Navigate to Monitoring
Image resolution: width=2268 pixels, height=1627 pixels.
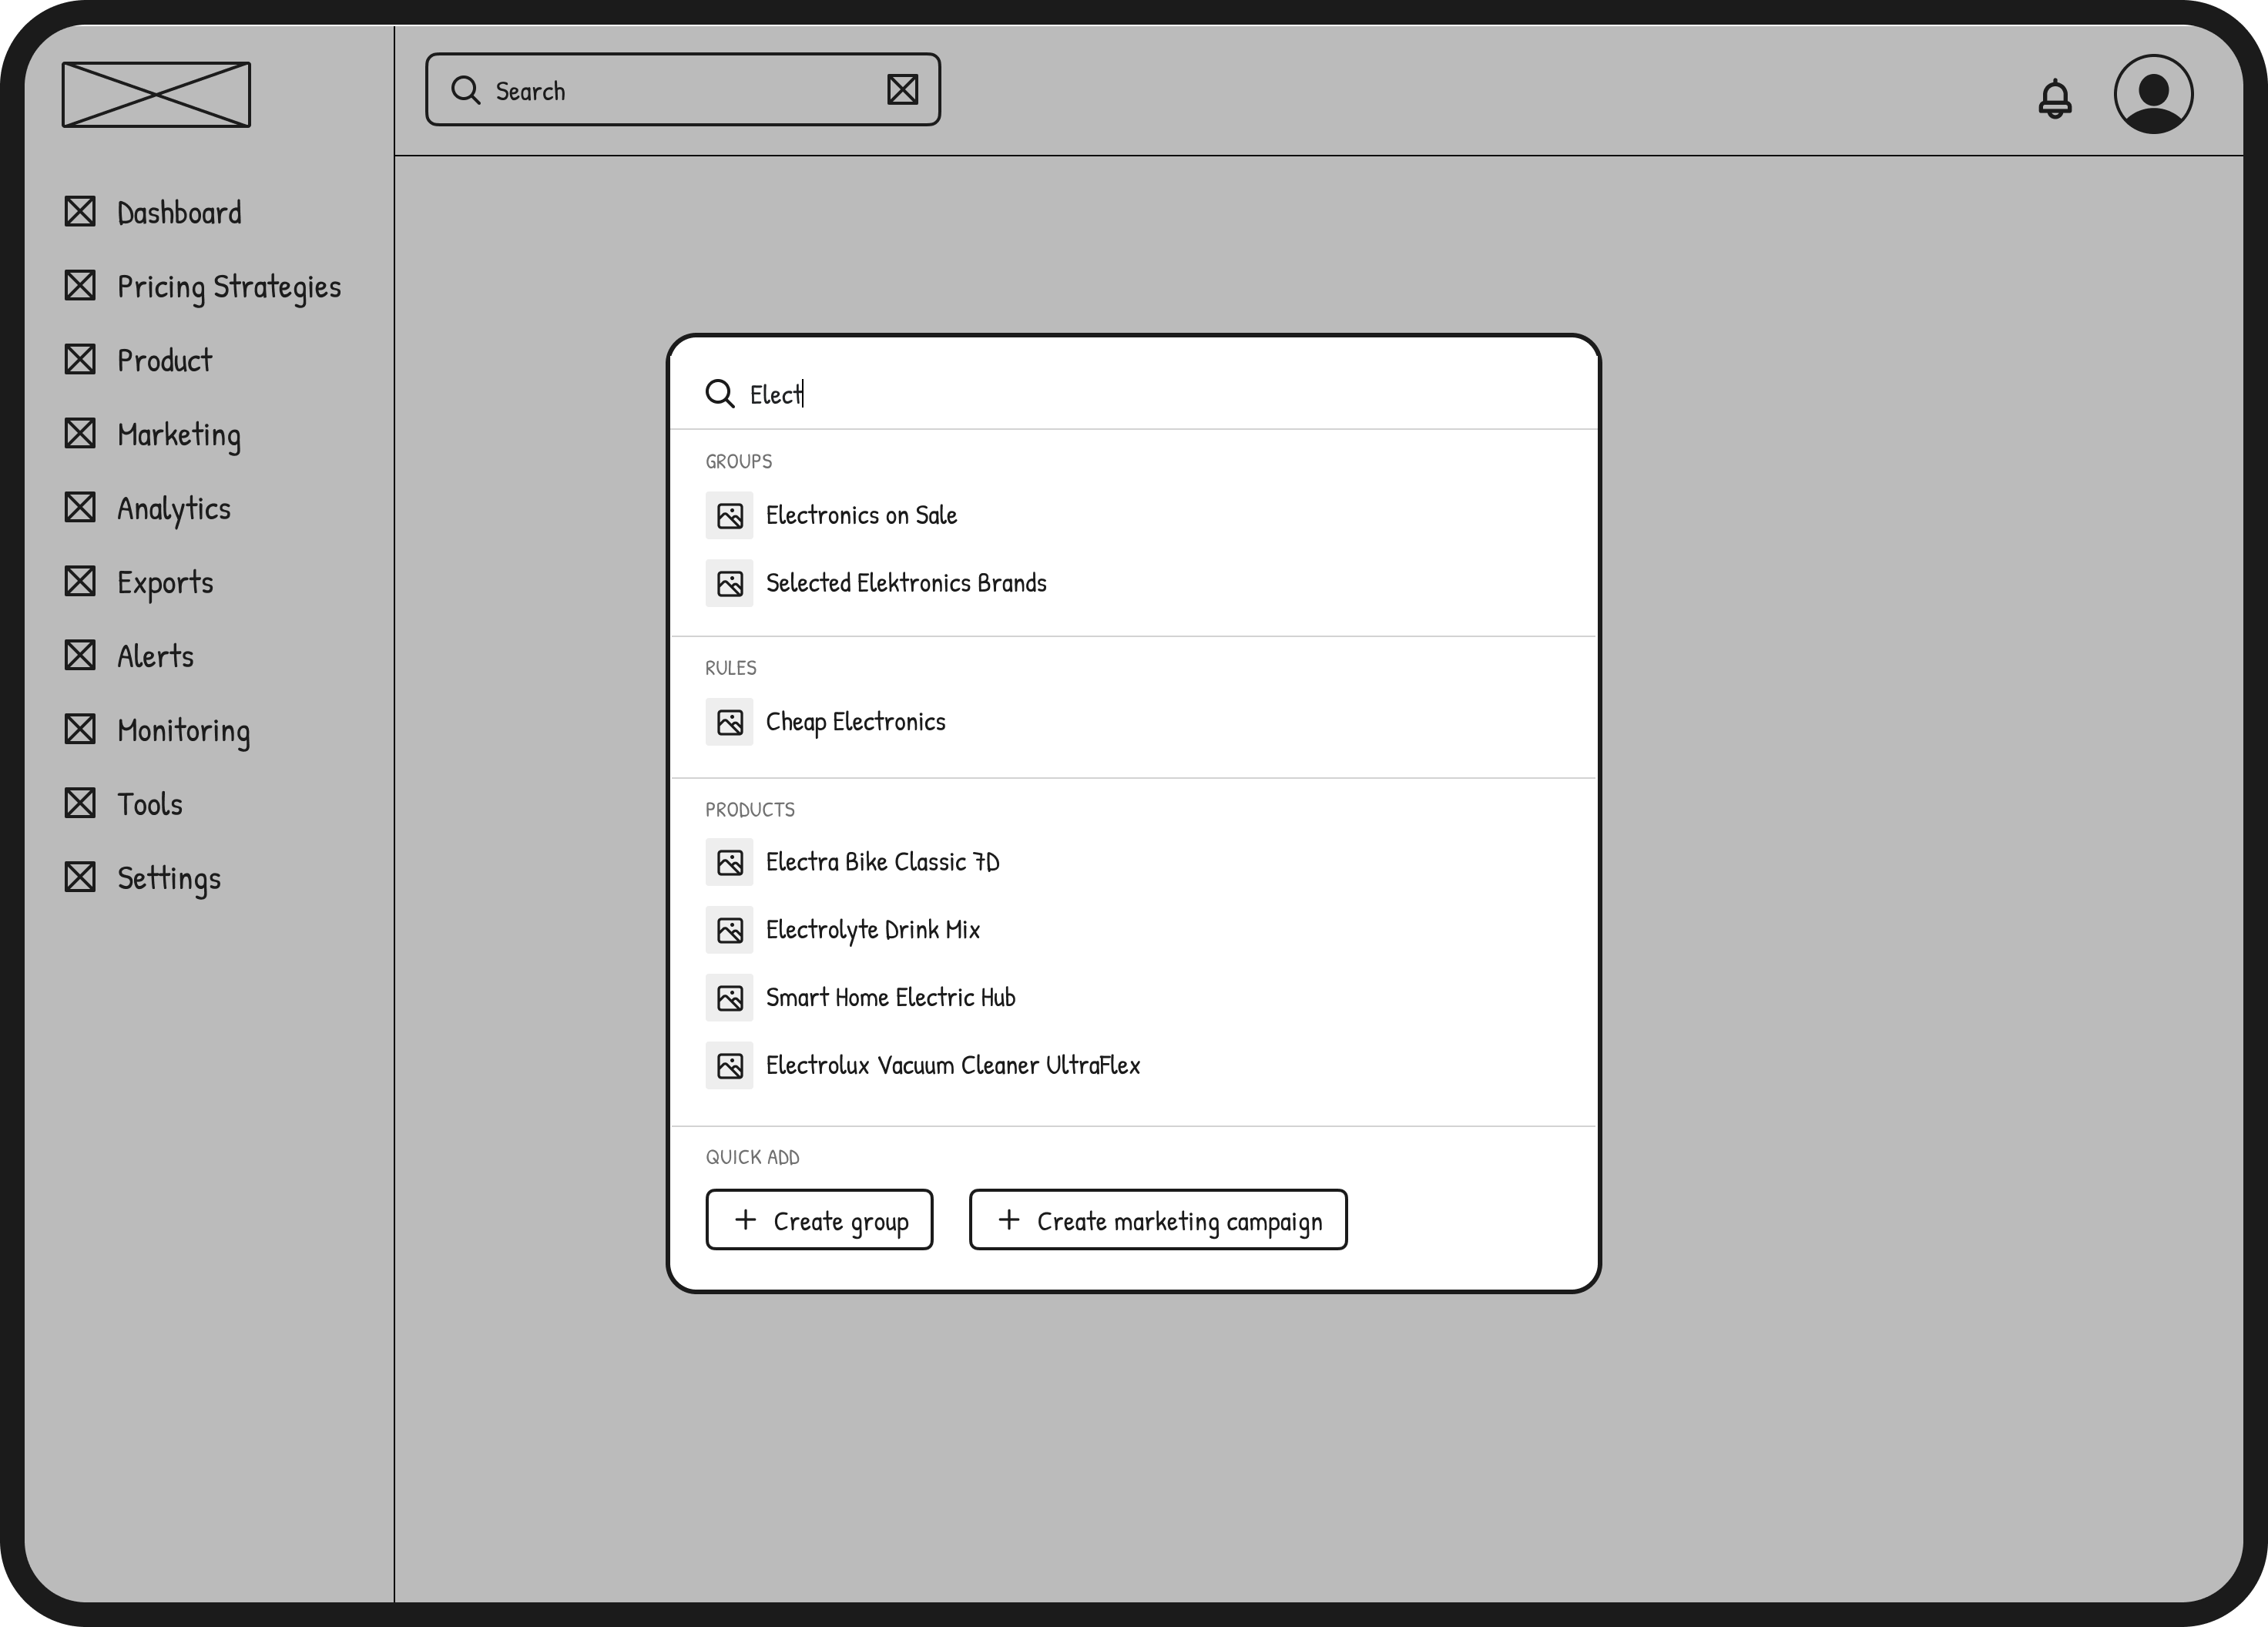(184, 731)
